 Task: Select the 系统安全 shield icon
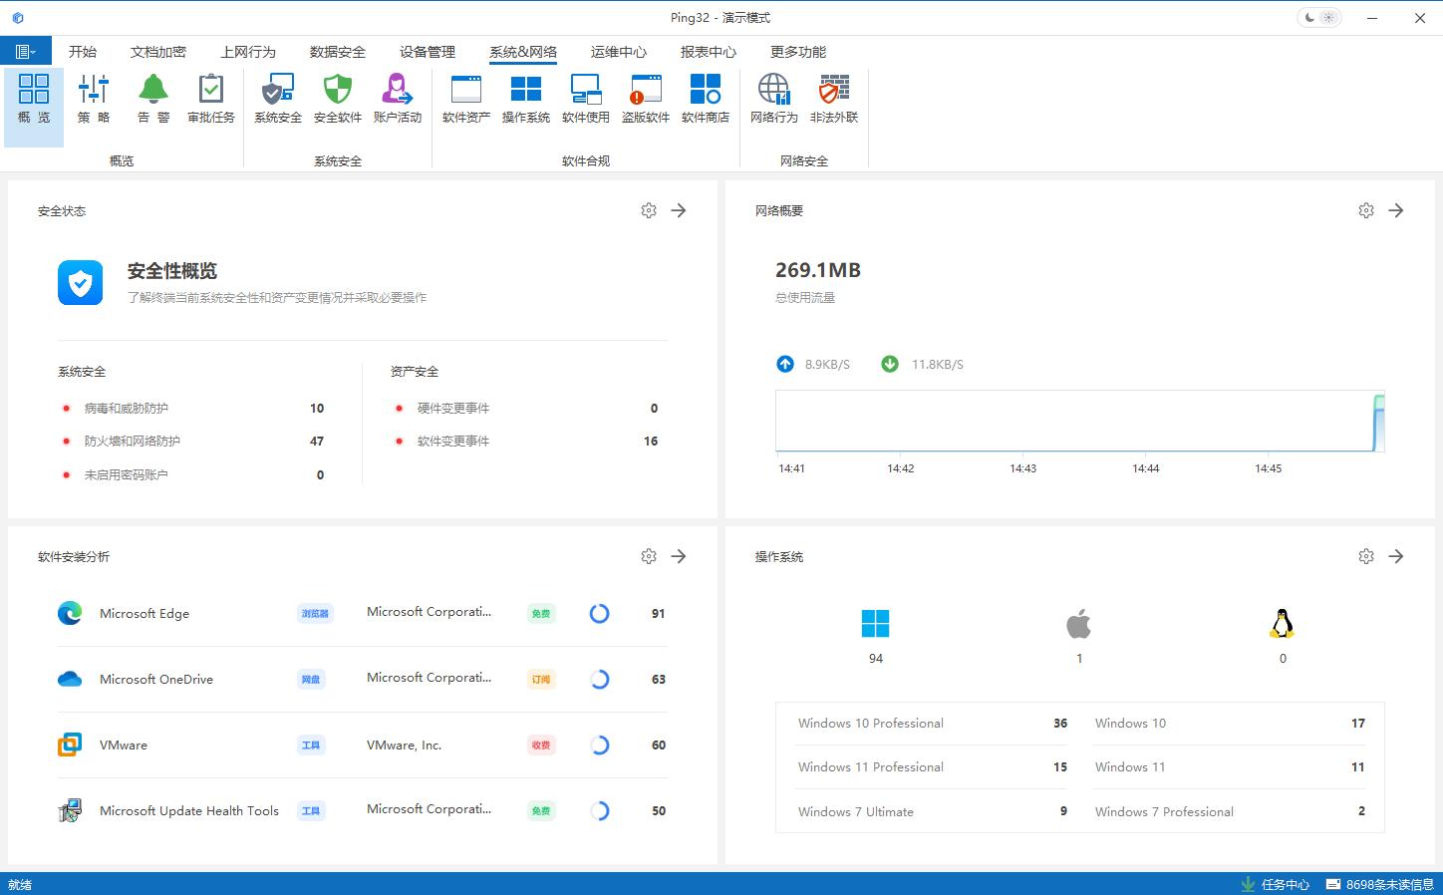point(277,100)
